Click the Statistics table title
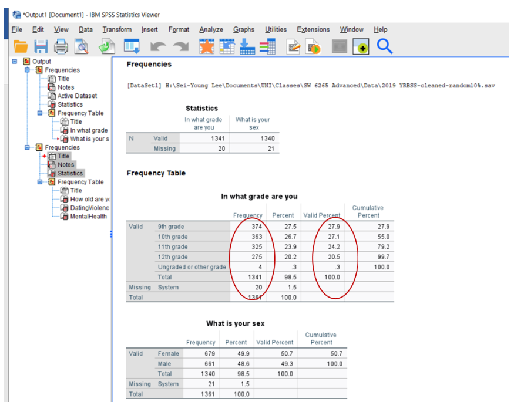 click(x=202, y=108)
